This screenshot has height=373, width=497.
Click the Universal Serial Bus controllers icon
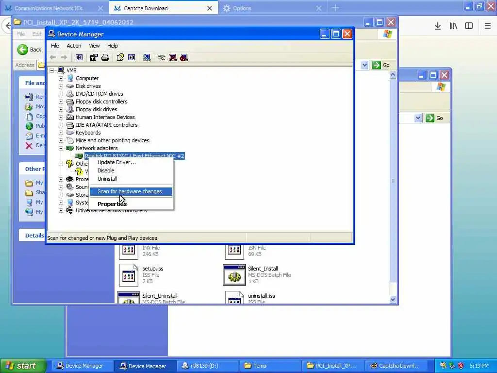(70, 210)
